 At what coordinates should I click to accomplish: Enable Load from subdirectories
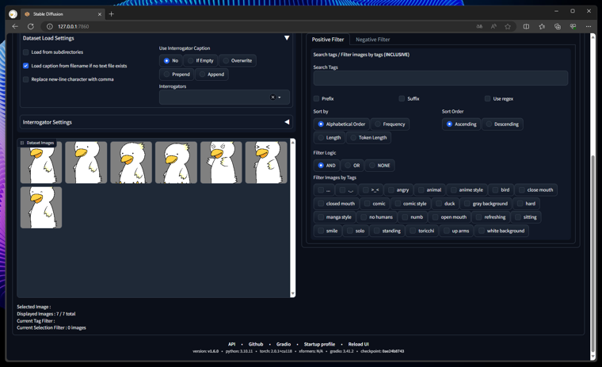pyautogui.click(x=25, y=52)
